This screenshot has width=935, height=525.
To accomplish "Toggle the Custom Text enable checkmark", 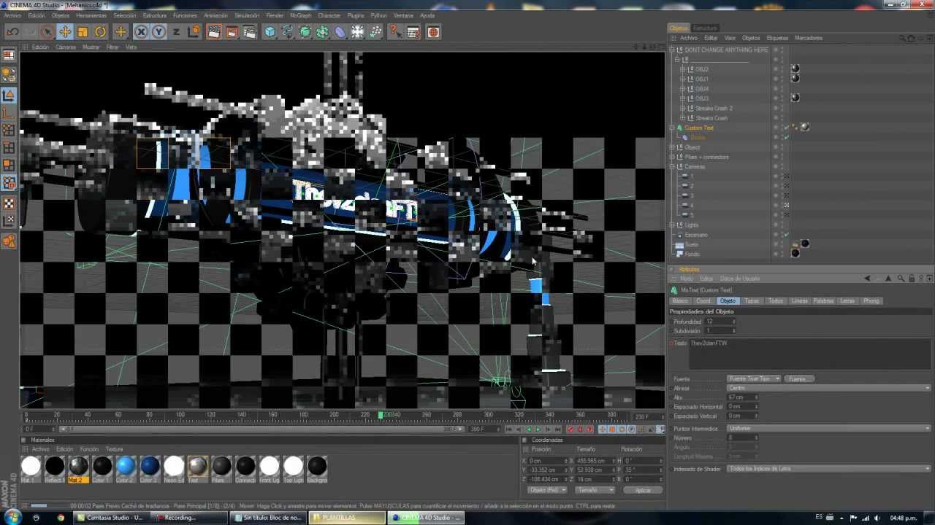I will pos(786,128).
